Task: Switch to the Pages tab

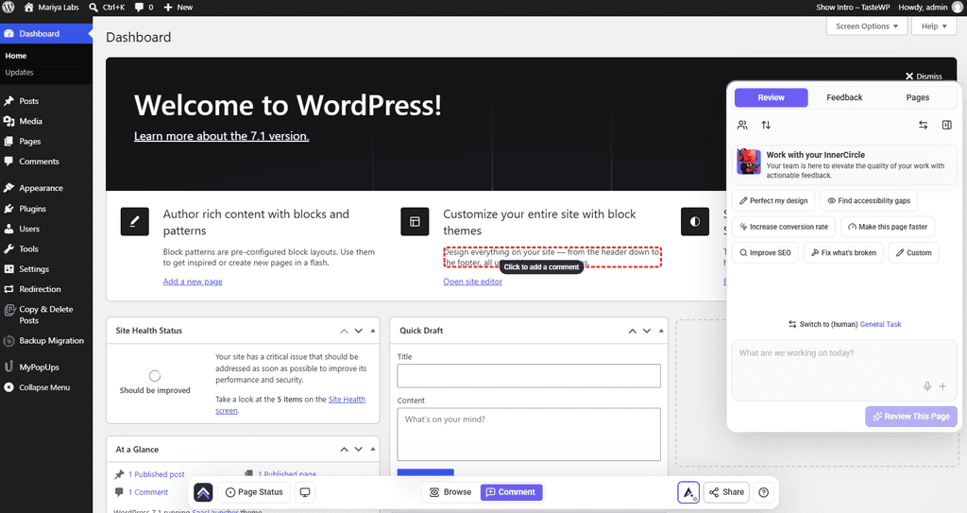Action: coord(918,97)
